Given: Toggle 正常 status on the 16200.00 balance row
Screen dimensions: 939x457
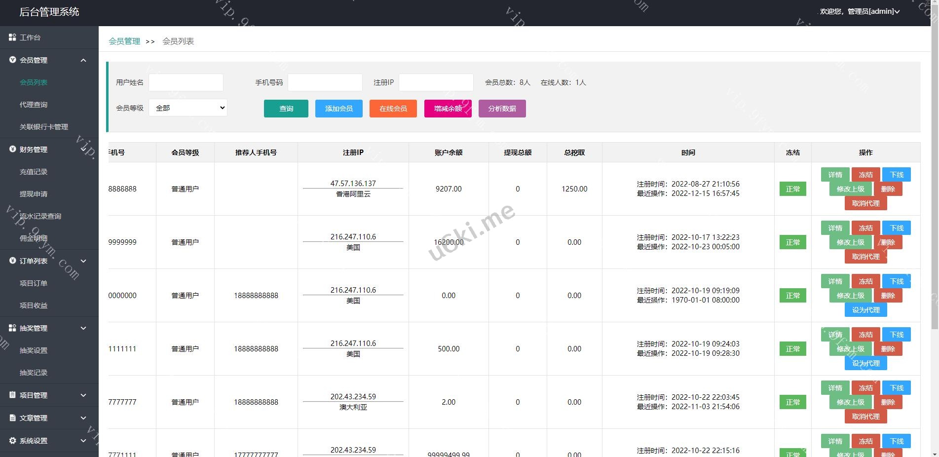Looking at the screenshot, I should tap(792, 242).
